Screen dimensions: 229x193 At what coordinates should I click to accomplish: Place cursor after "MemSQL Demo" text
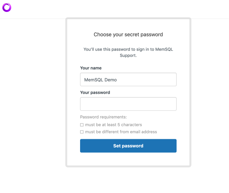click(x=117, y=80)
